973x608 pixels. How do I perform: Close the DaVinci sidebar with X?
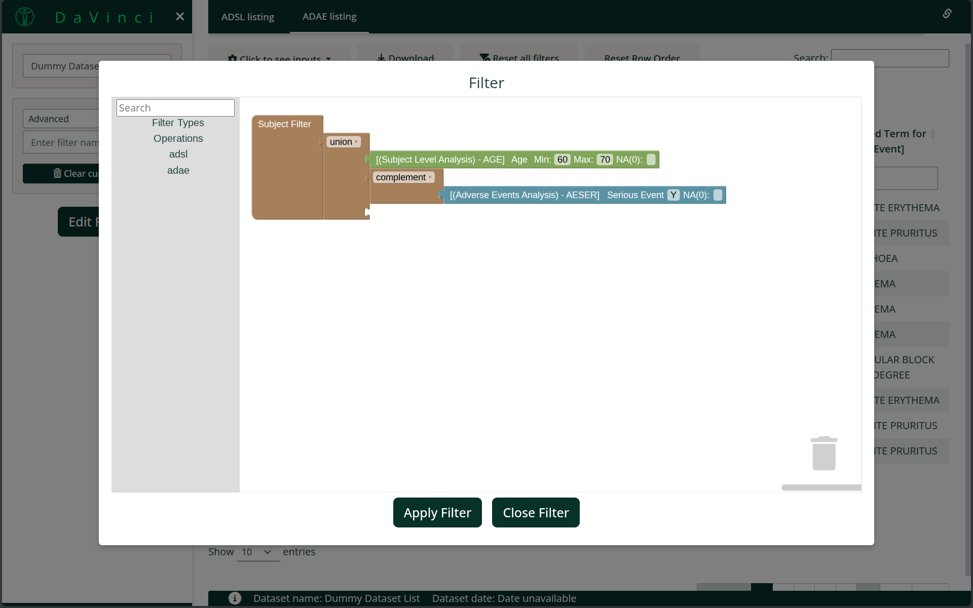coord(180,17)
